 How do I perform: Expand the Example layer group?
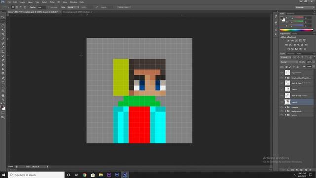coord(285,107)
